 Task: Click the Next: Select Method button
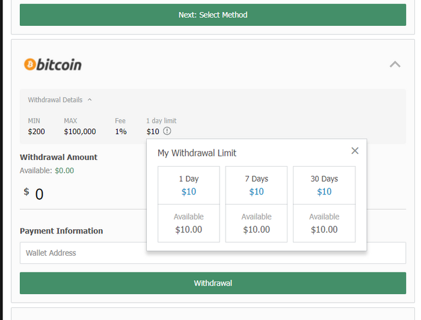(213, 15)
